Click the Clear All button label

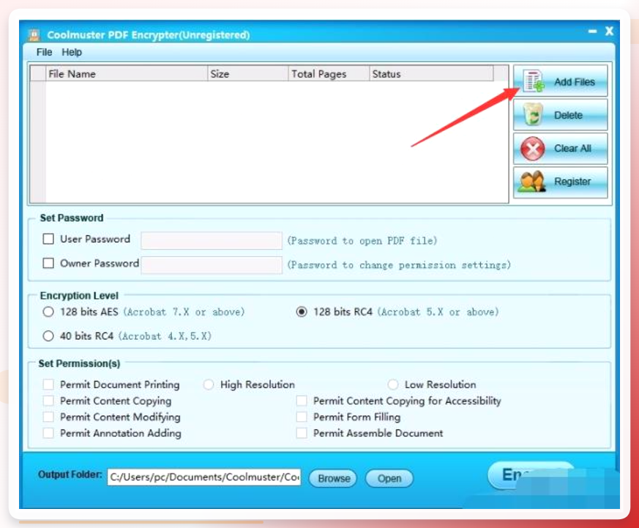(572, 149)
